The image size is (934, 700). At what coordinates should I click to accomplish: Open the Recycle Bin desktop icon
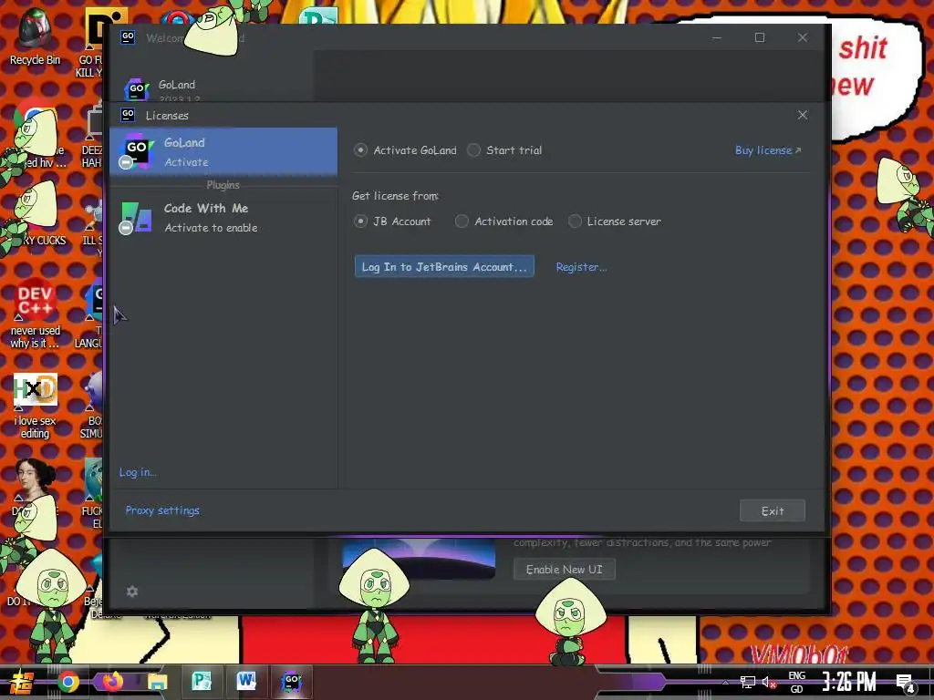[36, 36]
